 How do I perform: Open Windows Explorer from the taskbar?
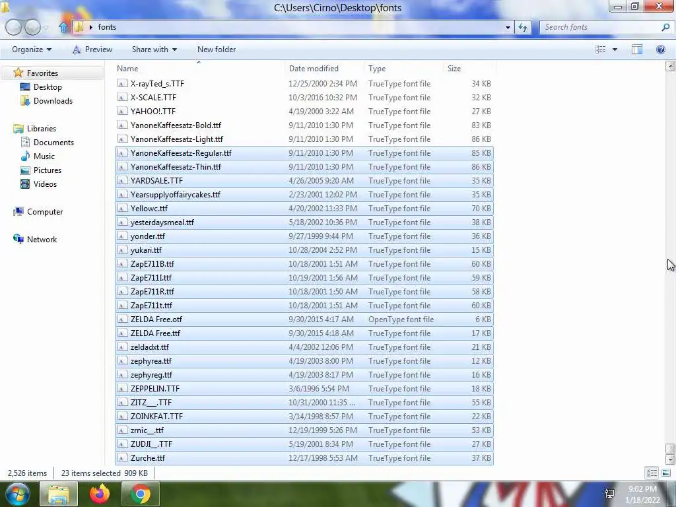59,494
